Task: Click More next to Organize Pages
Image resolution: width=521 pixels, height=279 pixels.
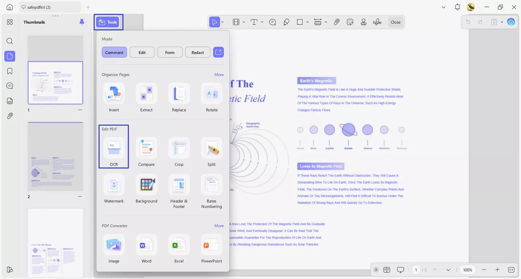Action: click(x=219, y=75)
